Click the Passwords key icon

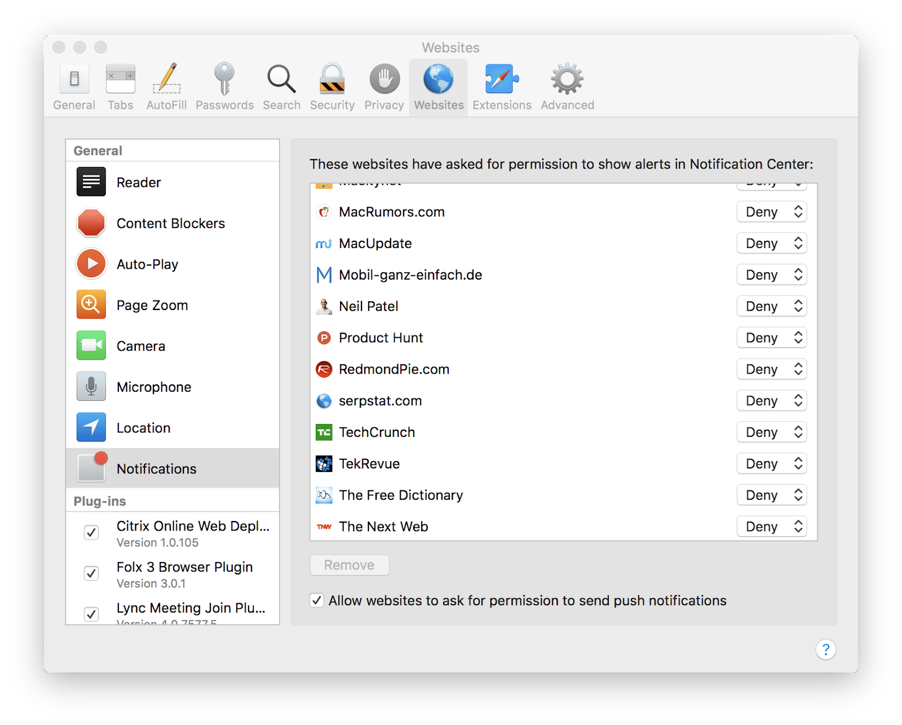click(x=224, y=85)
